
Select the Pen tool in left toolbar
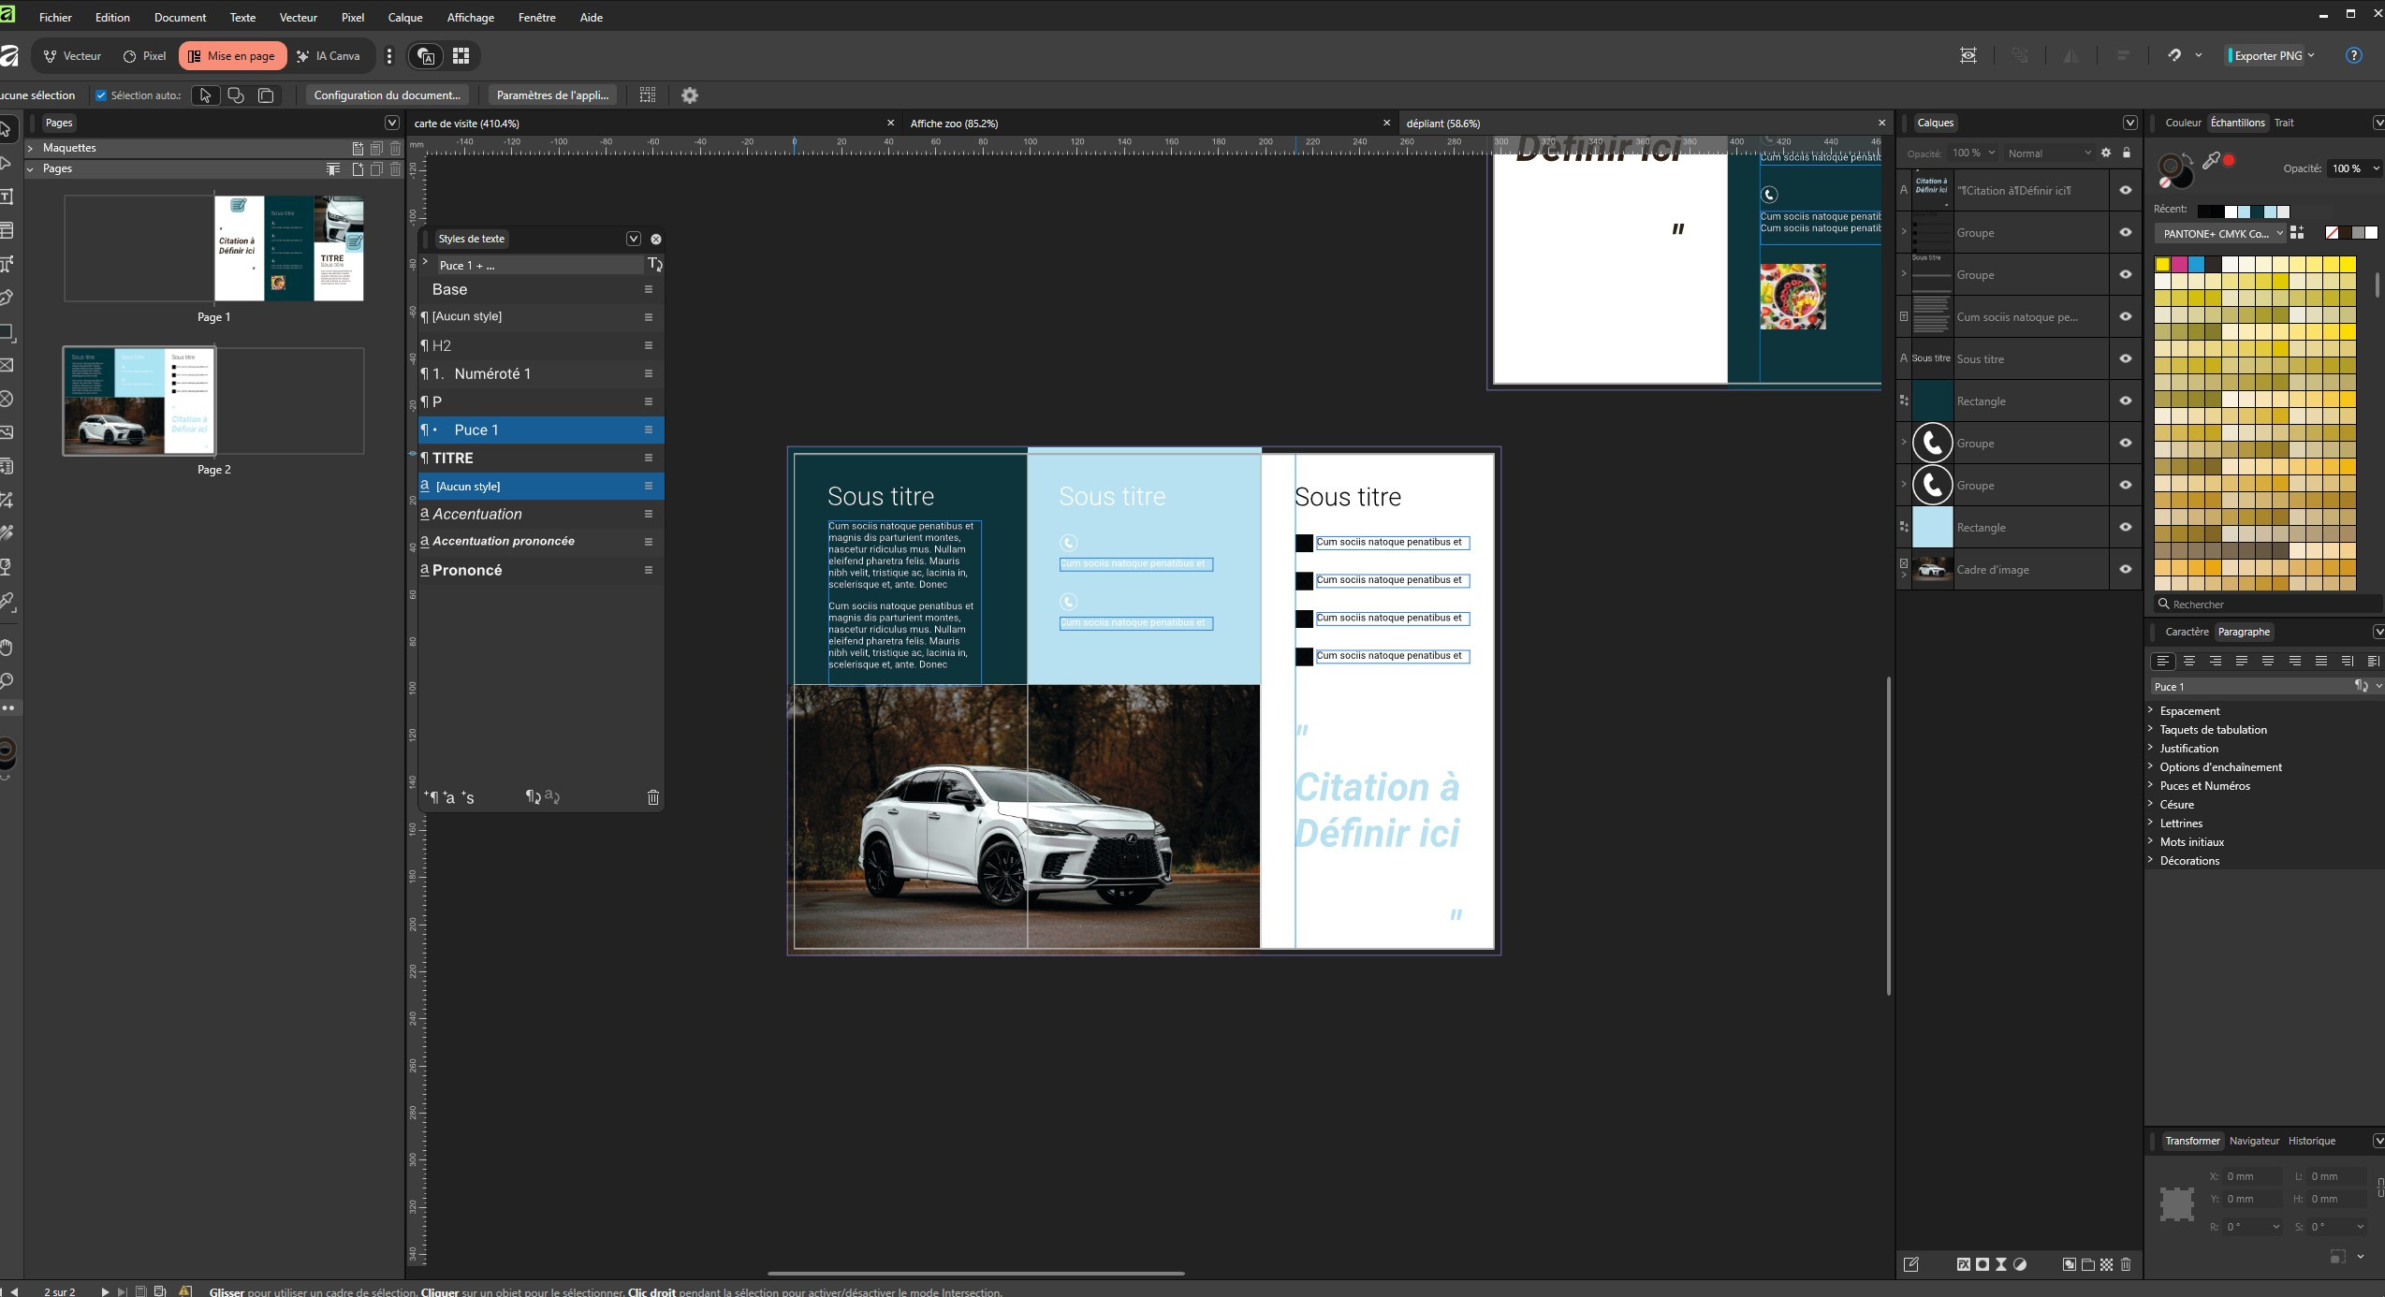tap(6, 298)
